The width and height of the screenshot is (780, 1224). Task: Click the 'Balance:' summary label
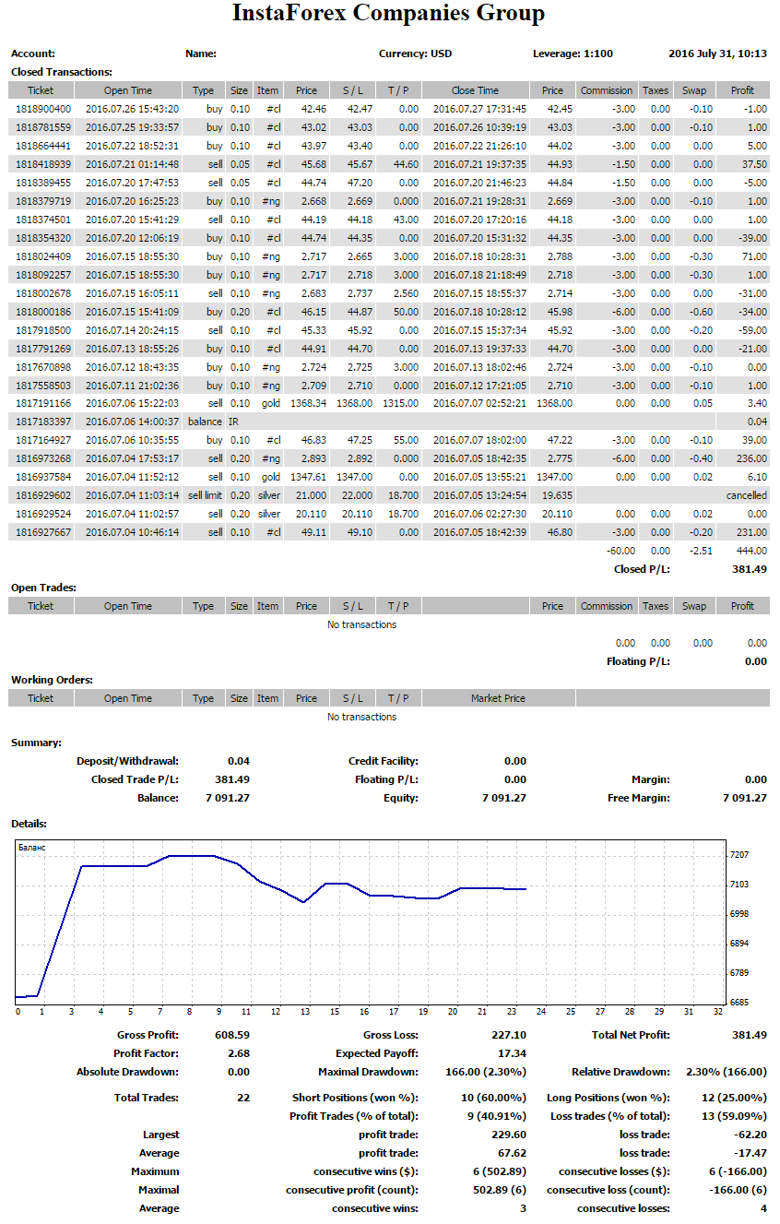pyautogui.click(x=158, y=798)
